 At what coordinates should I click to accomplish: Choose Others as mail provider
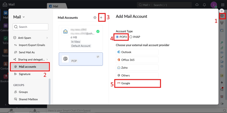click(137, 76)
